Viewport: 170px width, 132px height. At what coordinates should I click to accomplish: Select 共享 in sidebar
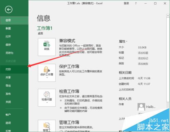pos(14,78)
